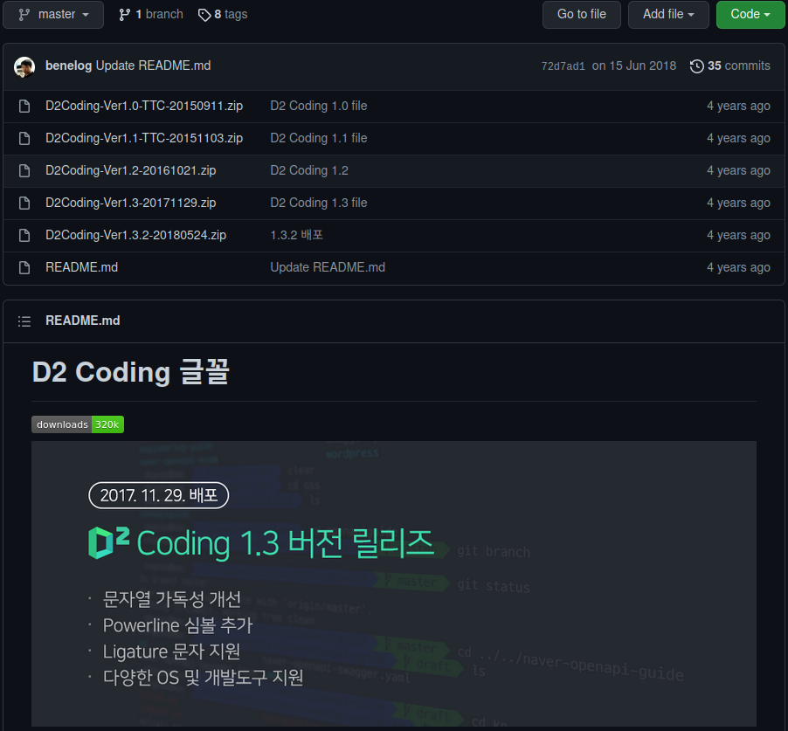Click file icon for D2Coding-Ver1.2 zip
The height and width of the screenshot is (731, 788).
coord(24,171)
